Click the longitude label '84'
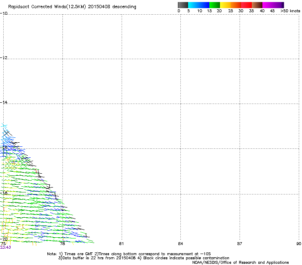The image size is (302, 265). pyautogui.click(x=180, y=244)
